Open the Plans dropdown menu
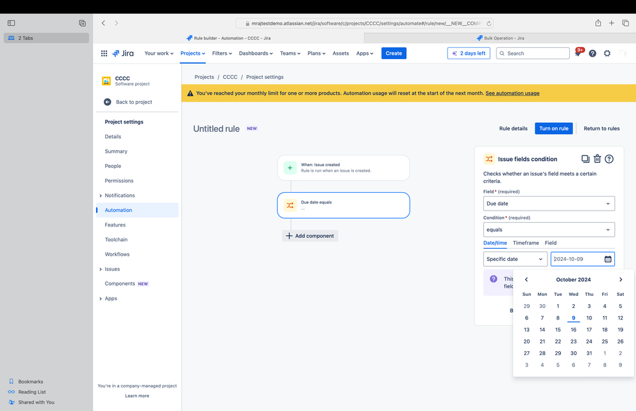The image size is (636, 411). [316, 53]
